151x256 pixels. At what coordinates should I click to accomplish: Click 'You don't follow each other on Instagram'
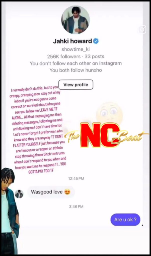coord(76,63)
